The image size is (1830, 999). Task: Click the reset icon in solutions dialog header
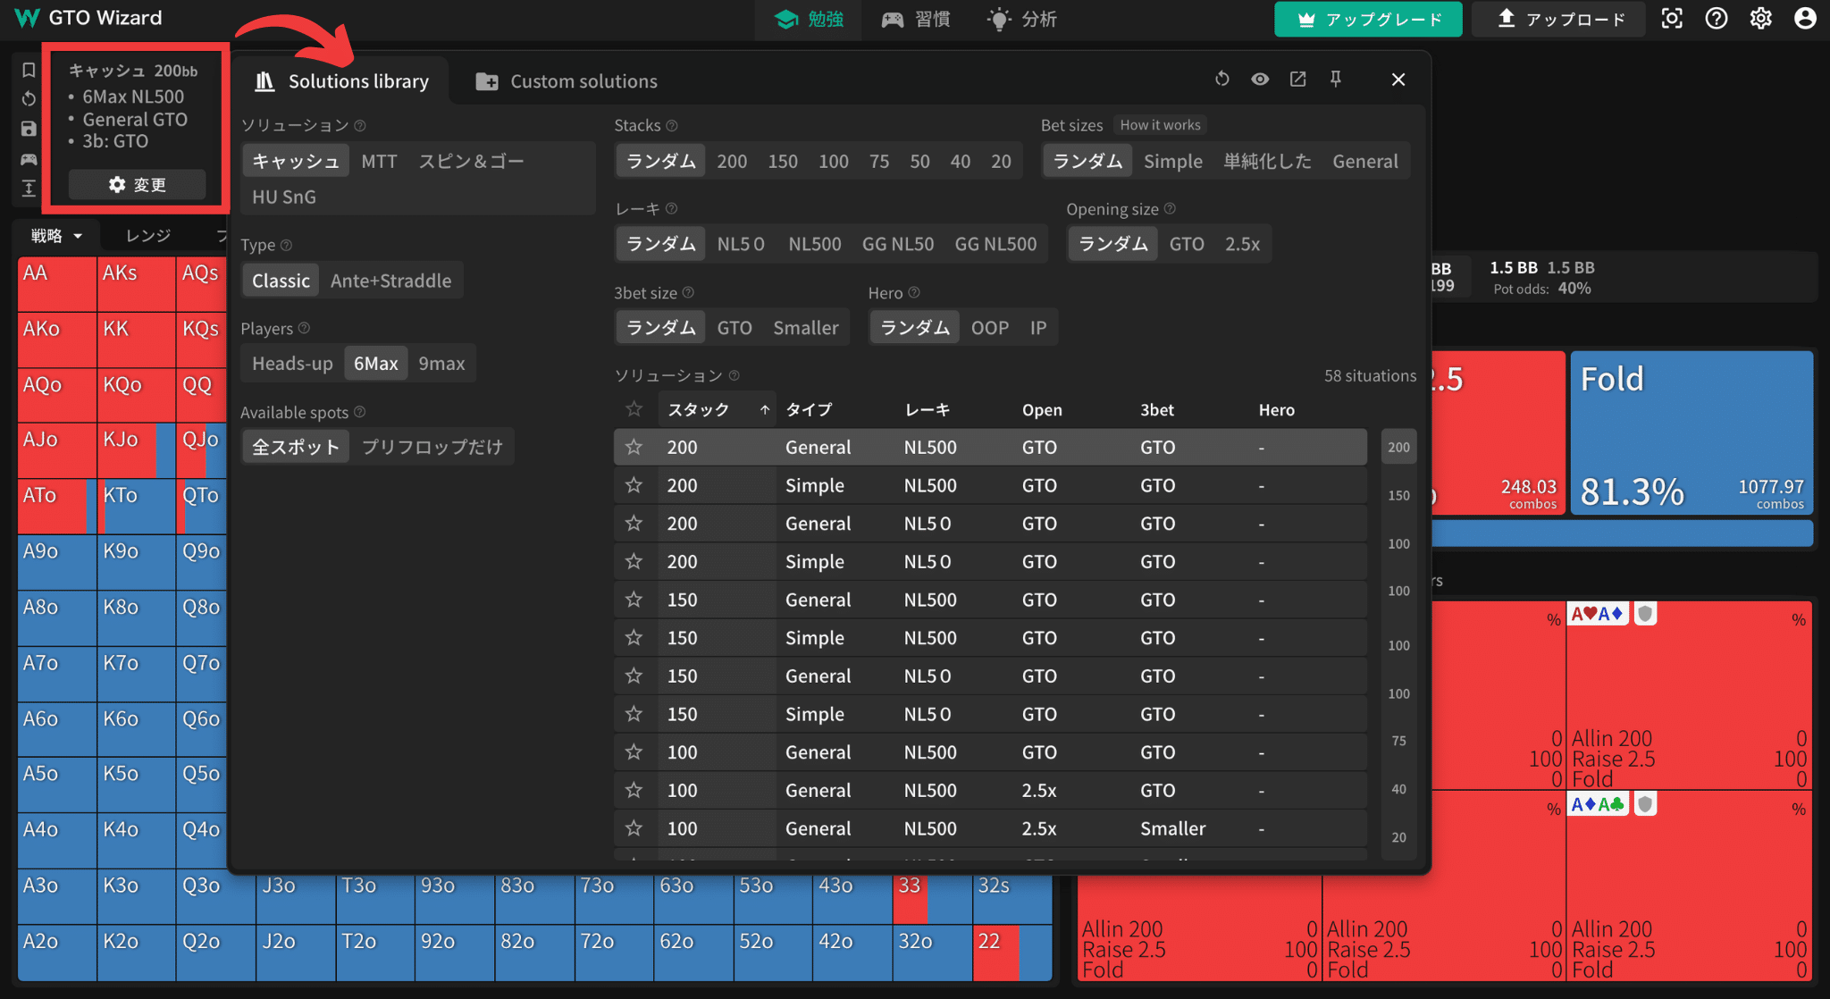(x=1222, y=79)
